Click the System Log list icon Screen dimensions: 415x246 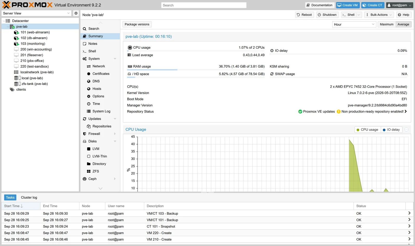point(89,111)
